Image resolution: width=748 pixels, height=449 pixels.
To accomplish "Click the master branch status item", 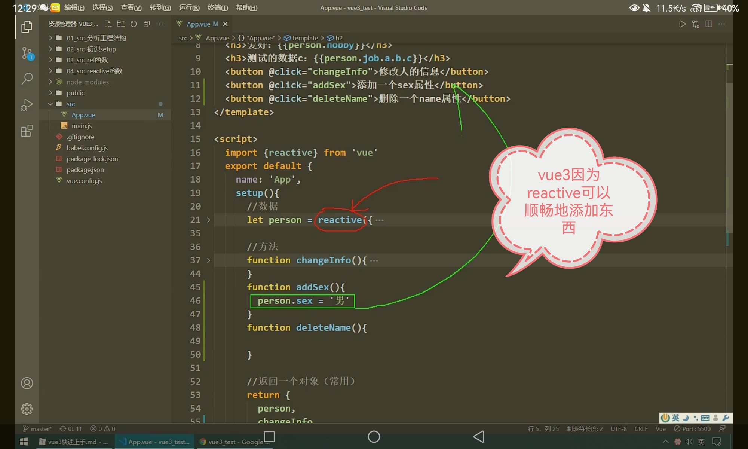I will 37,429.
